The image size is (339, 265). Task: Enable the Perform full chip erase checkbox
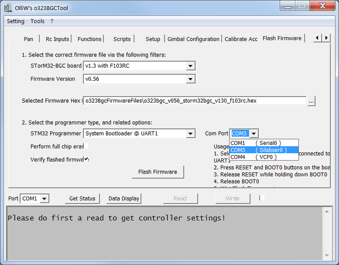coord(86,146)
